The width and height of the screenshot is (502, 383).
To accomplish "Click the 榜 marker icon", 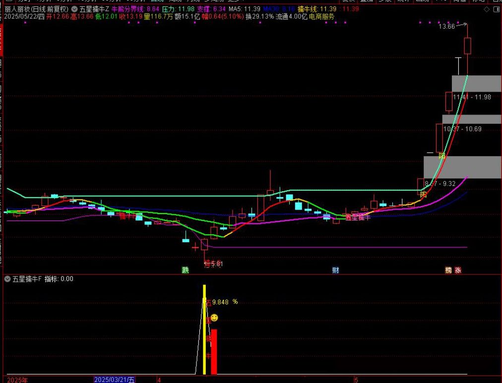I will tap(448, 270).
